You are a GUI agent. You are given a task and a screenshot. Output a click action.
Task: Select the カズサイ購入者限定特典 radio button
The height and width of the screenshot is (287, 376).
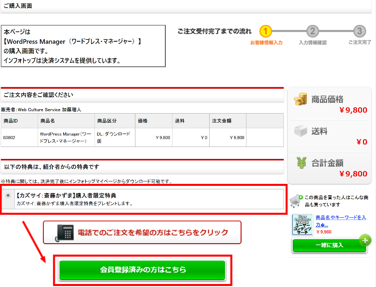[8, 195]
